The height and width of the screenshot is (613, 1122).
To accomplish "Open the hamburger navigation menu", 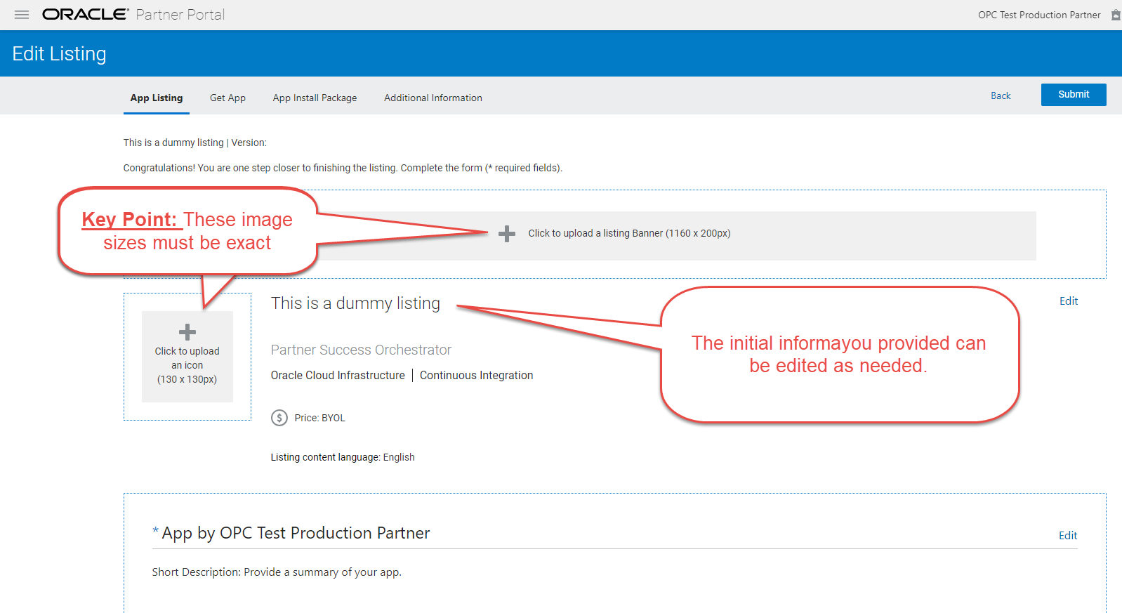I will (x=22, y=15).
